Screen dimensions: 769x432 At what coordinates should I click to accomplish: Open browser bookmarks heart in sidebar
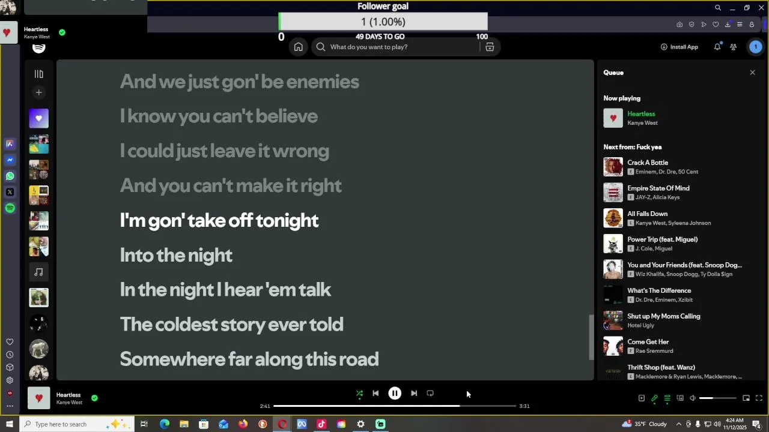[10, 342]
